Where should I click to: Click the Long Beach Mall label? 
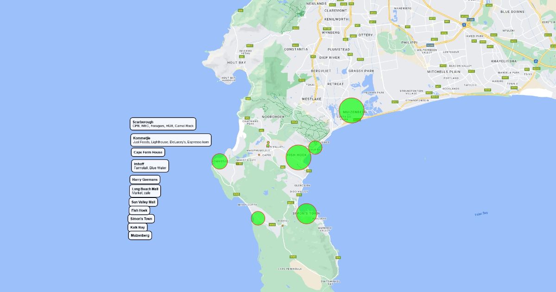pos(145,191)
